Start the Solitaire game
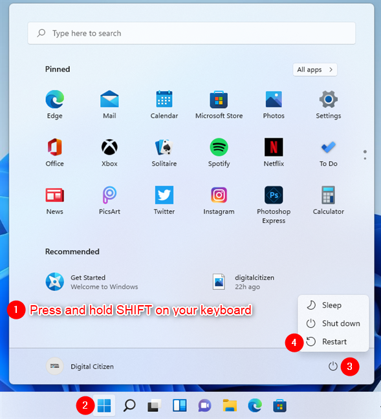The width and height of the screenshot is (381, 419). (164, 153)
